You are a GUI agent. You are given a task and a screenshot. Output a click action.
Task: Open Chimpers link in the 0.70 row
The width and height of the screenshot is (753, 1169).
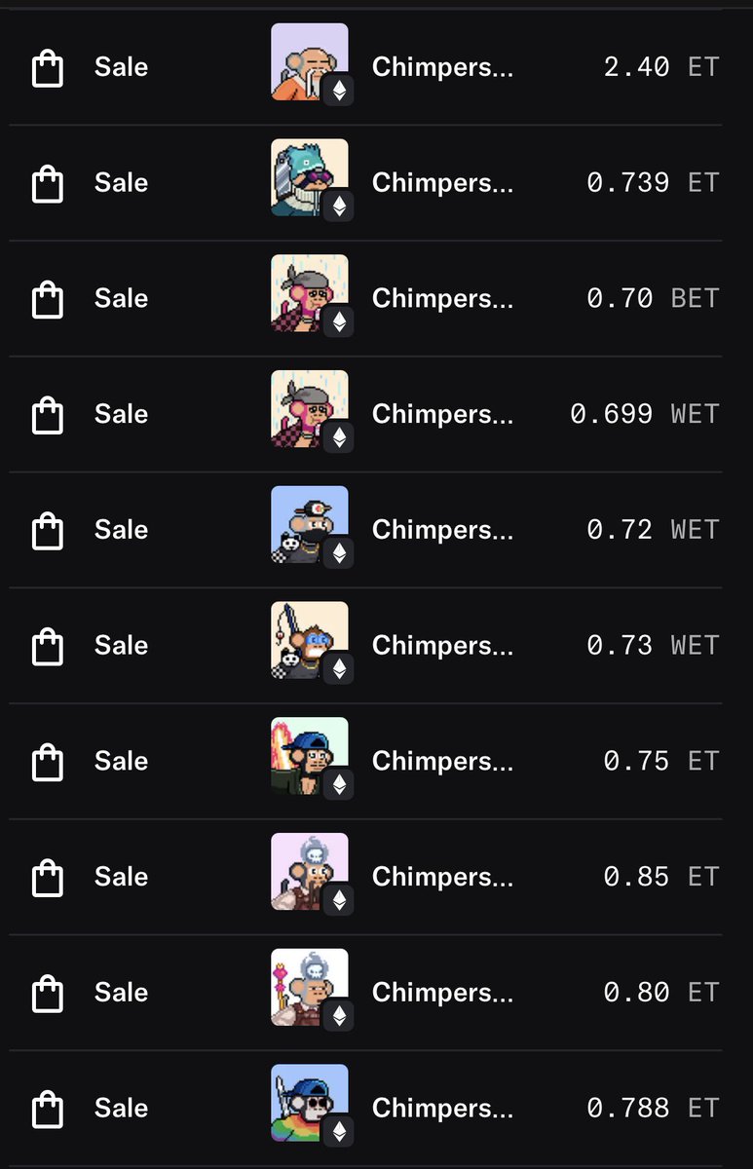pos(442,299)
